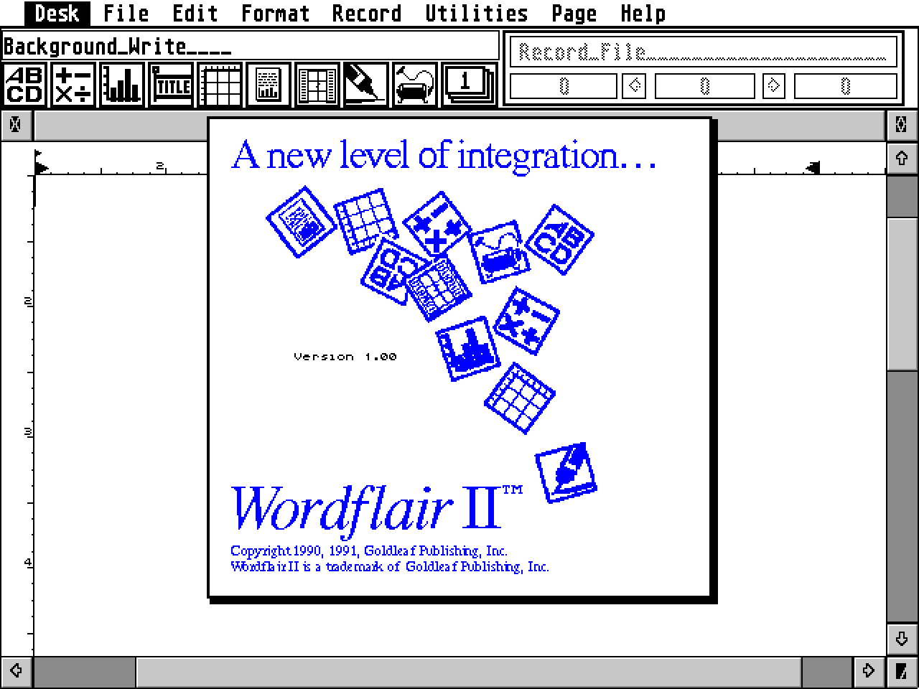Screen dimensions: 919x689
Task: Click the Version 1.00 text
Action: (x=345, y=356)
